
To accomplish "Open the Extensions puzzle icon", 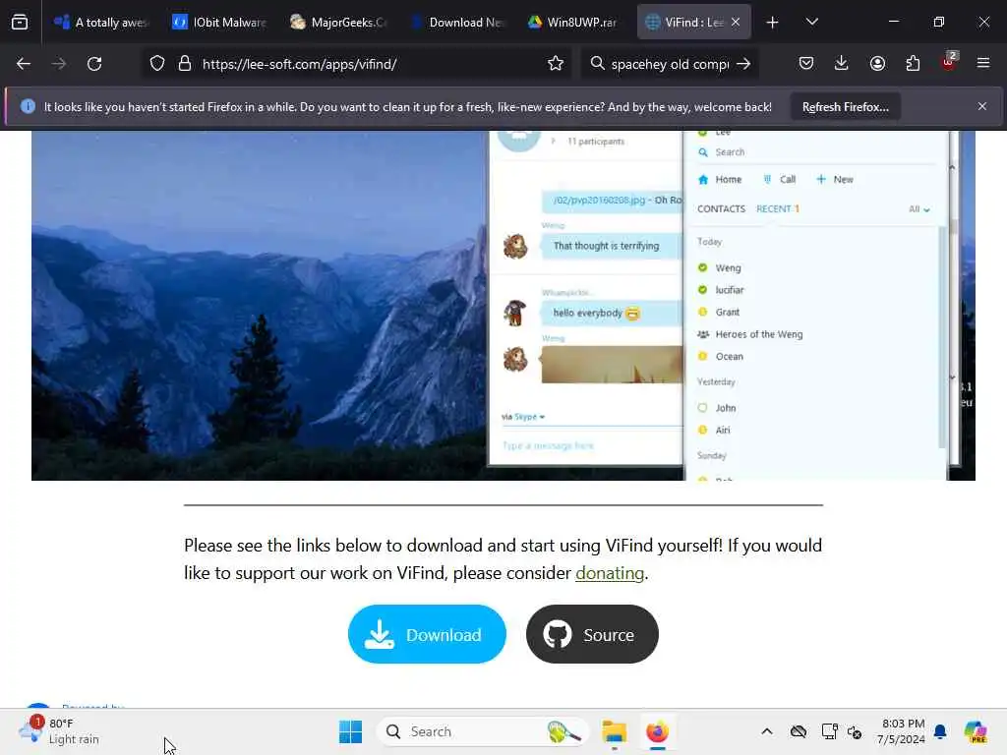I will pyautogui.click(x=913, y=63).
